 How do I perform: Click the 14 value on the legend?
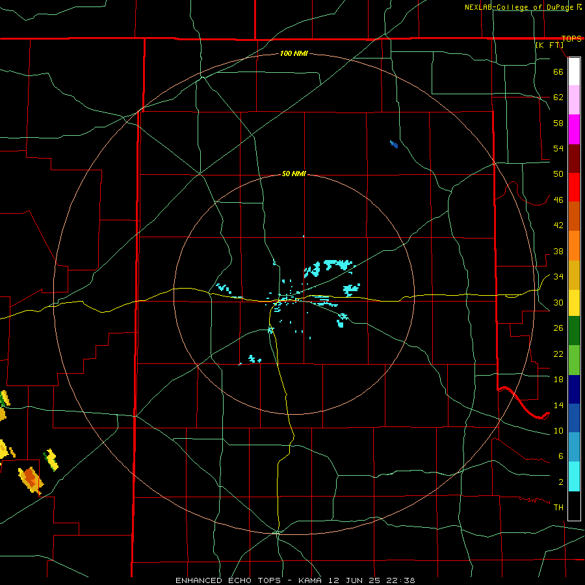(558, 405)
